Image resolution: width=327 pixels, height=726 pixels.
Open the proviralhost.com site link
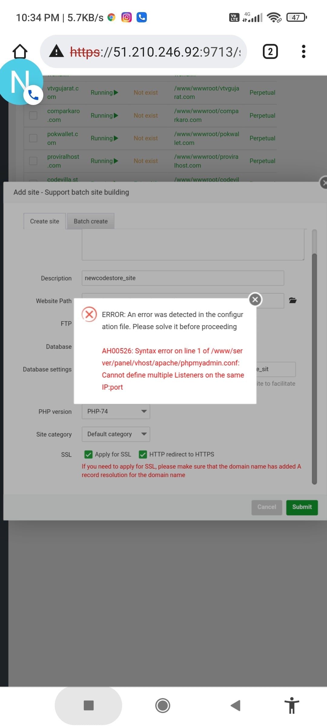pyautogui.click(x=63, y=161)
